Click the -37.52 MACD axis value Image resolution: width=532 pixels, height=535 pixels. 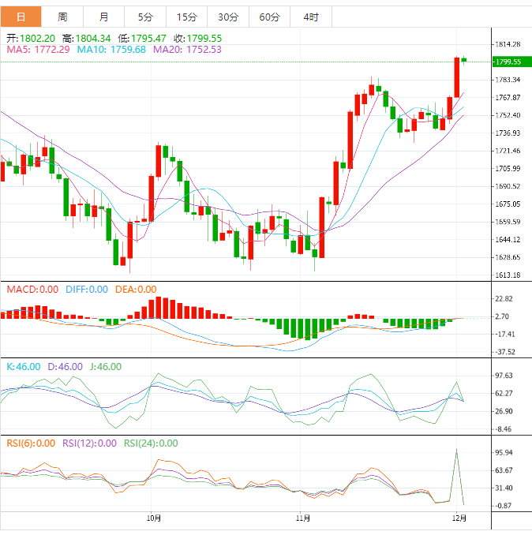point(505,352)
